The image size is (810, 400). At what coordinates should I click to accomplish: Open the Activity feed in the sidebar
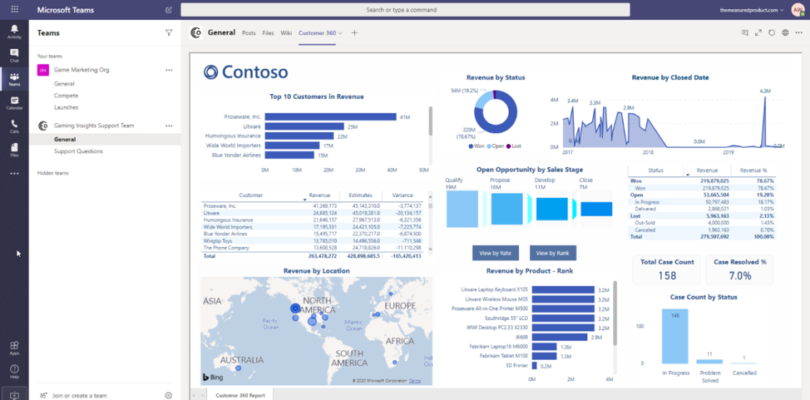[14, 32]
